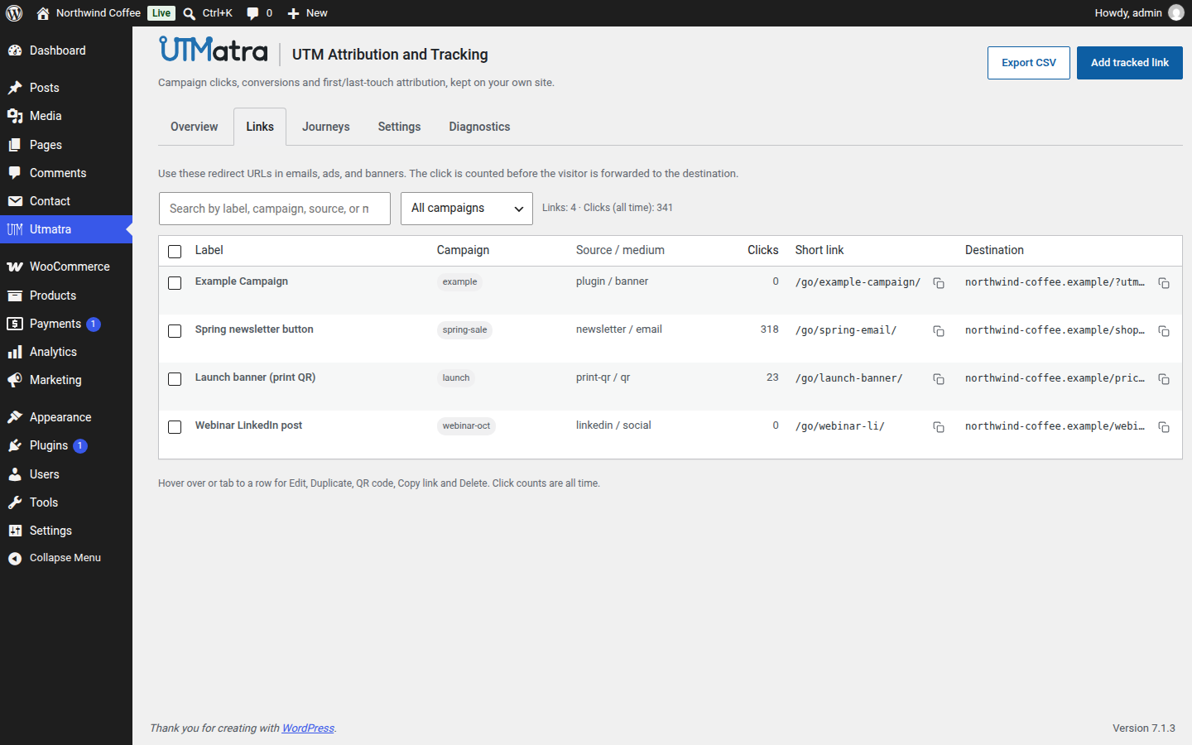Copy the /go/launch-banner/ short link
This screenshot has height=745, width=1192.
pos(939,379)
